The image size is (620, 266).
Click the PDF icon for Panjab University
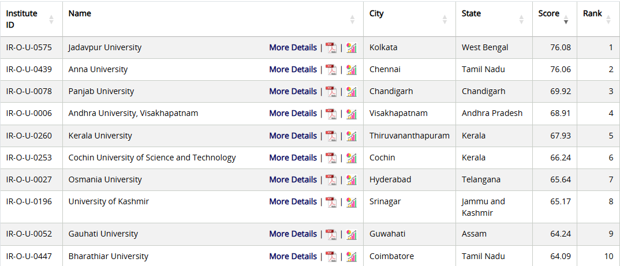point(331,91)
